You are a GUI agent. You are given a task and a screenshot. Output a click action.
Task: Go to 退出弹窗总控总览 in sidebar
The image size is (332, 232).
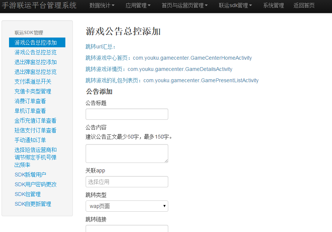point(35,72)
